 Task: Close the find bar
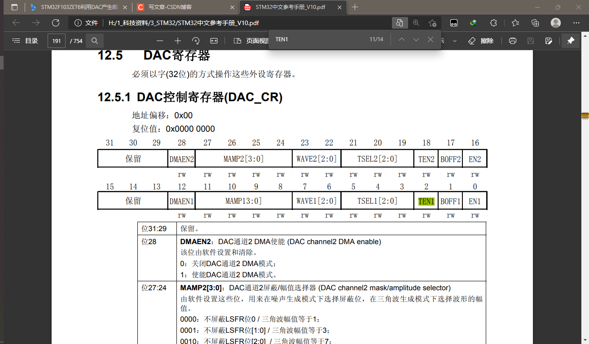pyautogui.click(x=431, y=39)
